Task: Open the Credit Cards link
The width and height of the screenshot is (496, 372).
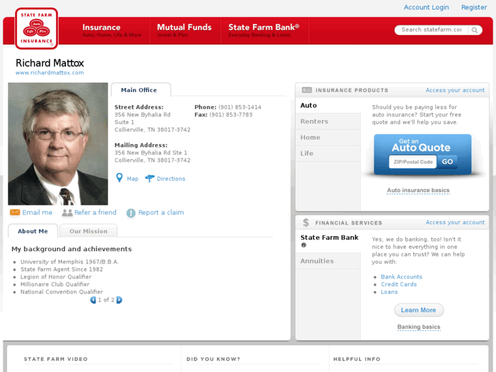Action: click(x=398, y=285)
